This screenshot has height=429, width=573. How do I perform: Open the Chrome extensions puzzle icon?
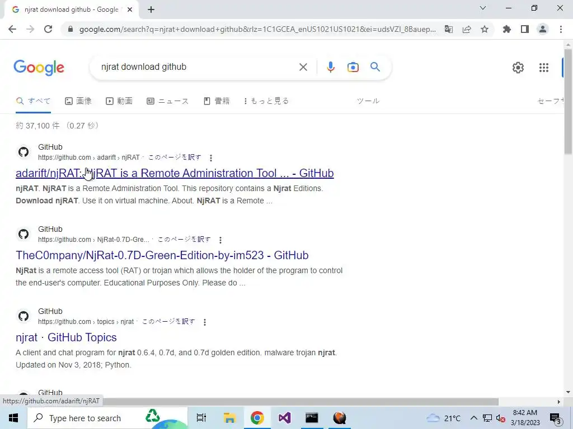[x=507, y=29]
